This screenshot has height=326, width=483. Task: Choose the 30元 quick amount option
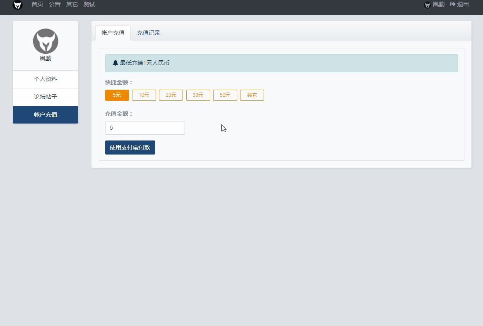(198, 95)
